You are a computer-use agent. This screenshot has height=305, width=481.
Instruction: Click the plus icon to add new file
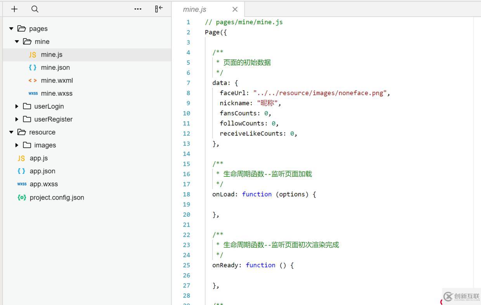14,9
